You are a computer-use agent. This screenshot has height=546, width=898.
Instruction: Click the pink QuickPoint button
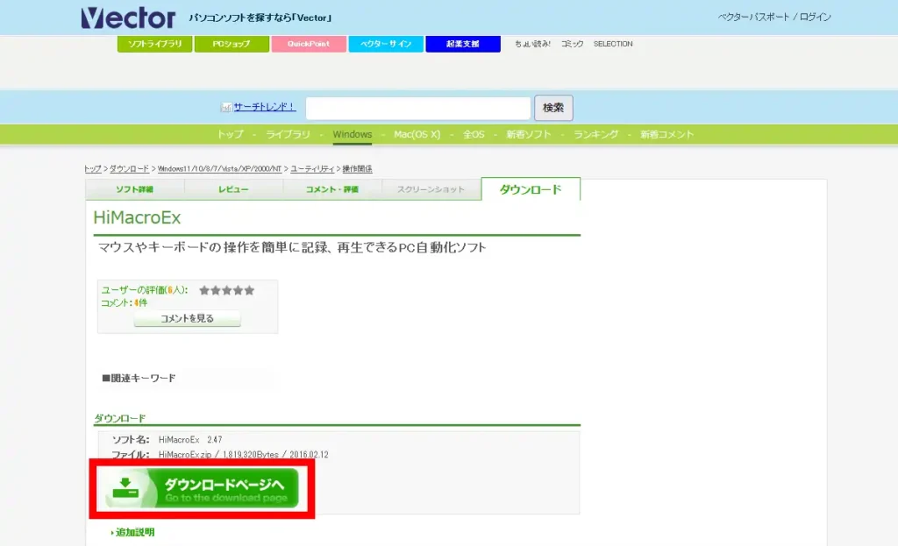coord(309,43)
